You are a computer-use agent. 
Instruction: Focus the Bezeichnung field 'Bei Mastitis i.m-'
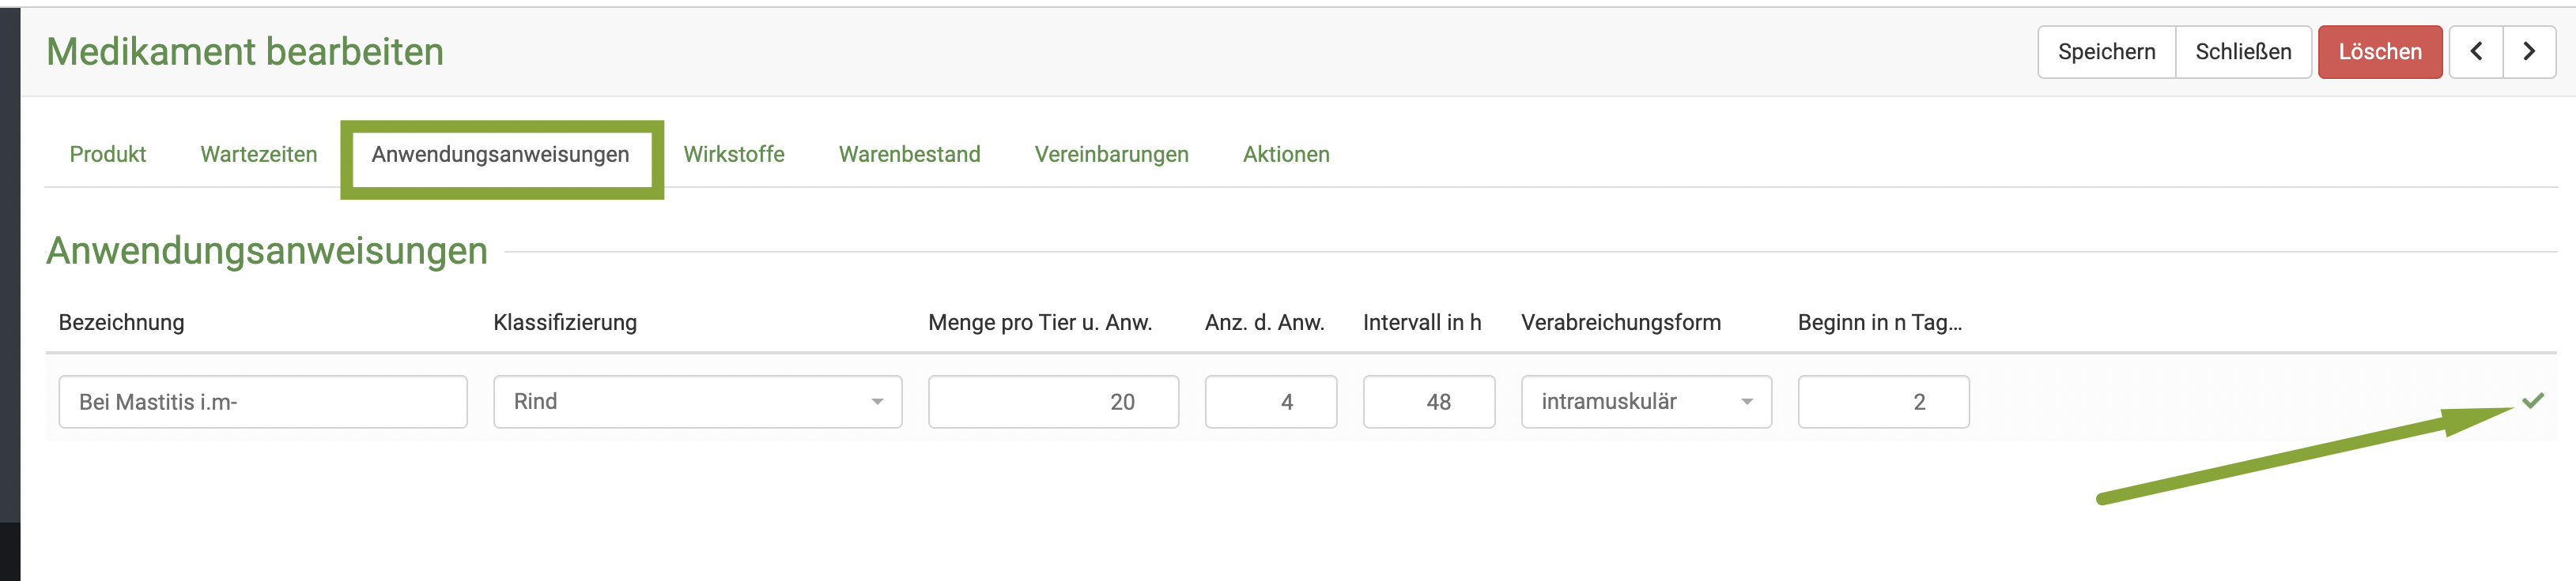point(262,403)
